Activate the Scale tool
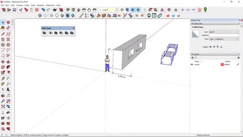The width and height of the screenshot is (243, 137). coord(3,72)
